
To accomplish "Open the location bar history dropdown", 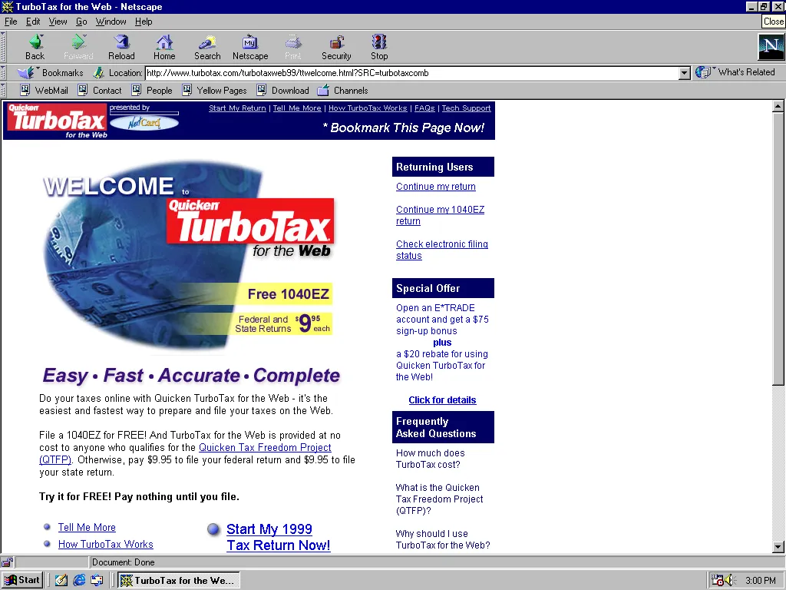I will (682, 73).
